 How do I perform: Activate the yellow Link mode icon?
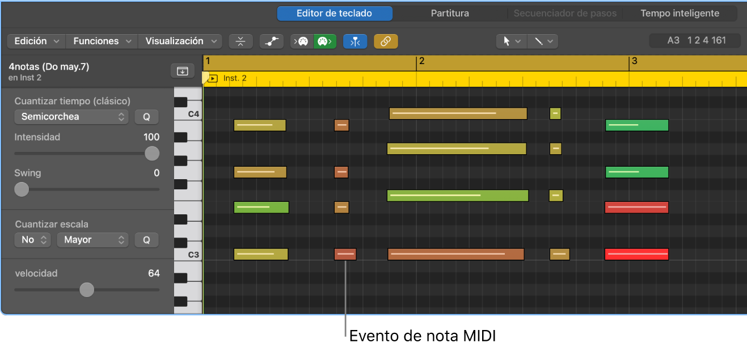click(x=386, y=41)
